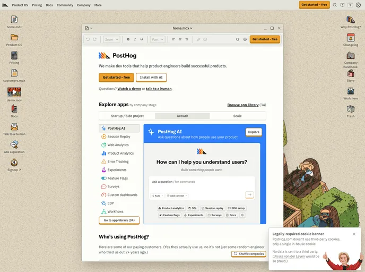Open the Company handbook desktop icon
This screenshot has height=272, width=365.
point(350,56)
